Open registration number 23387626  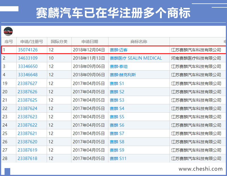point(28,92)
